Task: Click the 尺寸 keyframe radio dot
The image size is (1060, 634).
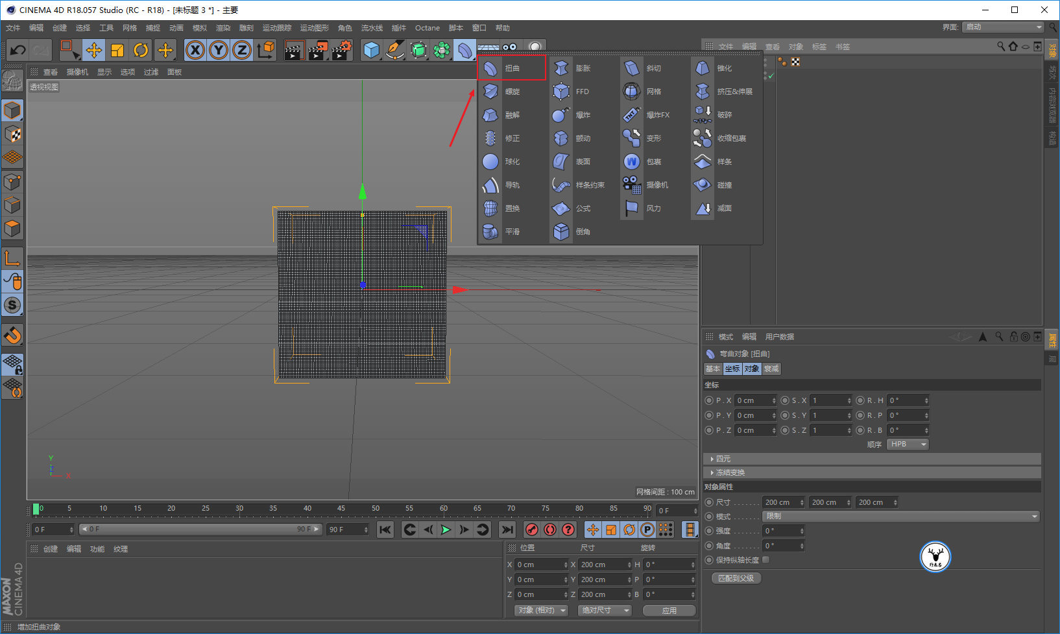Action: click(709, 502)
